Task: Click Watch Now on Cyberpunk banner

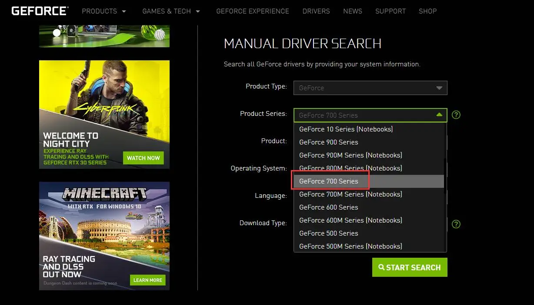Action: tap(144, 158)
